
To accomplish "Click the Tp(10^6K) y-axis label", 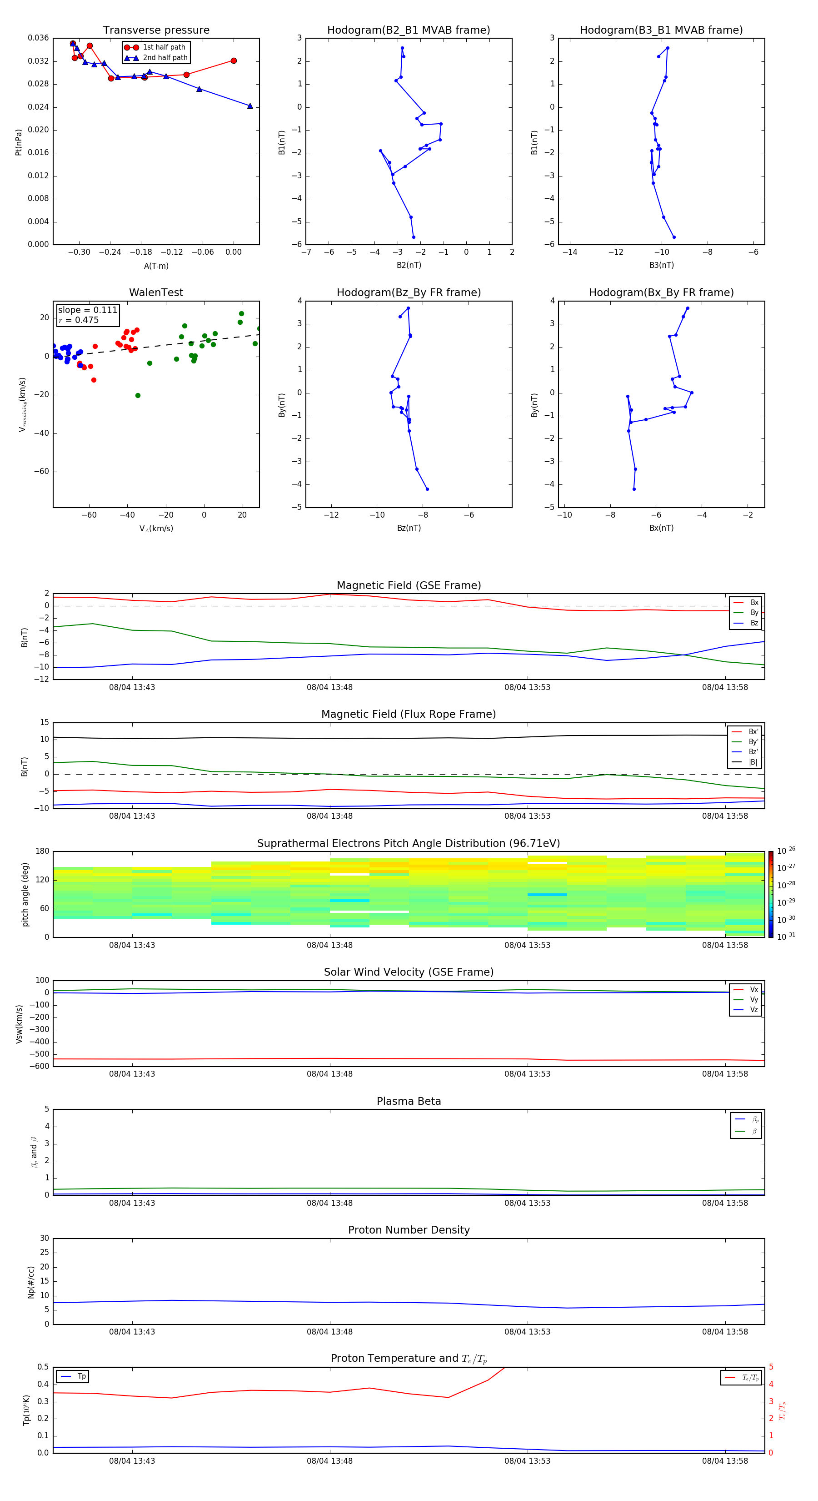I will coord(26,1410).
